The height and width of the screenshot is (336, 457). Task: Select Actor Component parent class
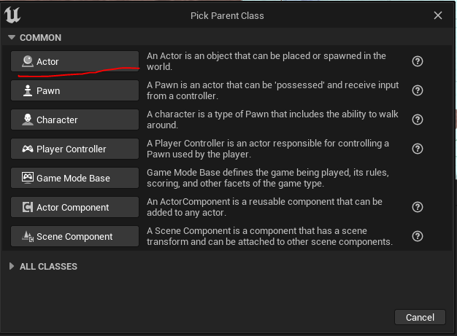coord(74,207)
